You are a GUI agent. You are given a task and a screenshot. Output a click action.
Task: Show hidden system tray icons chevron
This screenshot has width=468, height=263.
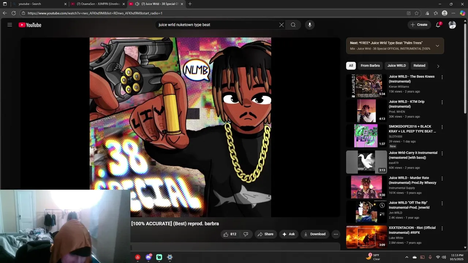(407, 257)
